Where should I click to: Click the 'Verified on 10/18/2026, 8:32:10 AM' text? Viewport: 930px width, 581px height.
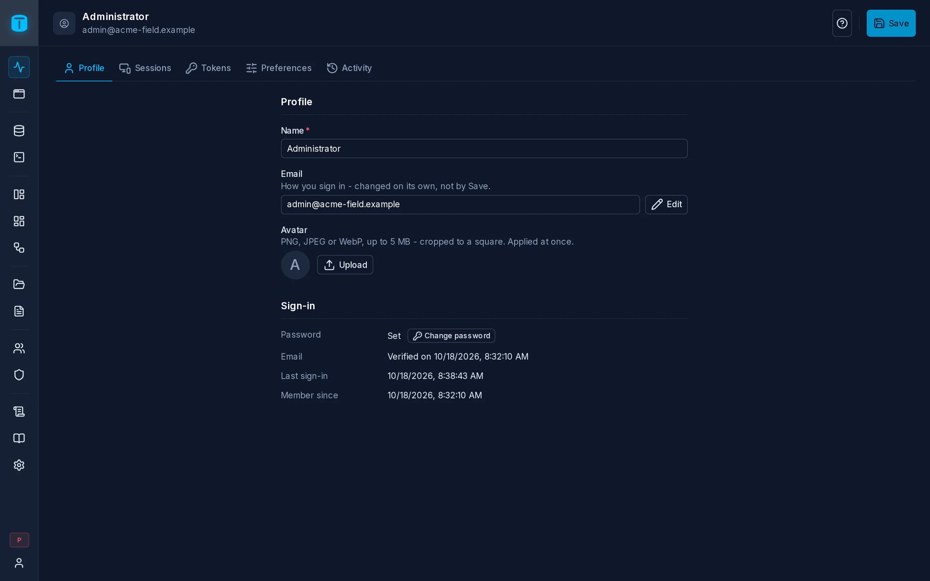click(458, 357)
